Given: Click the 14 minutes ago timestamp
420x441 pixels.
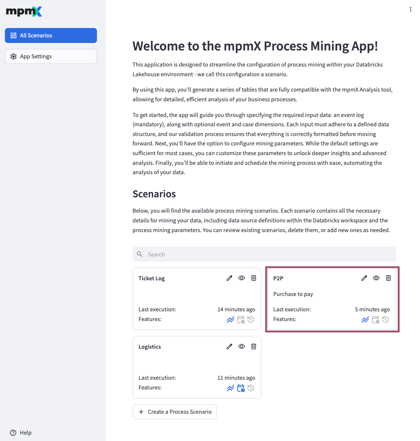Looking at the screenshot, I should click(x=236, y=309).
